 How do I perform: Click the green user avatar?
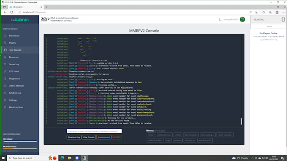click(x=242, y=19)
